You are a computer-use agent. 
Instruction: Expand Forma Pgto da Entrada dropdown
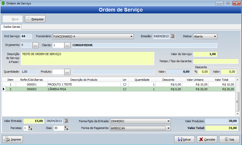click(x=168, y=121)
